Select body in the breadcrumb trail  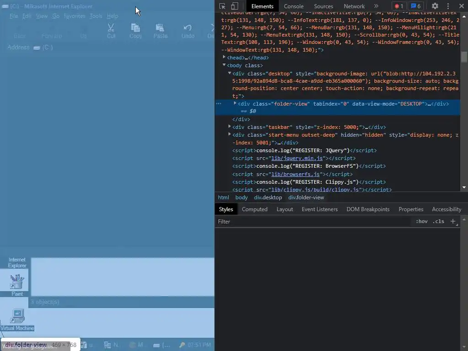point(241,197)
